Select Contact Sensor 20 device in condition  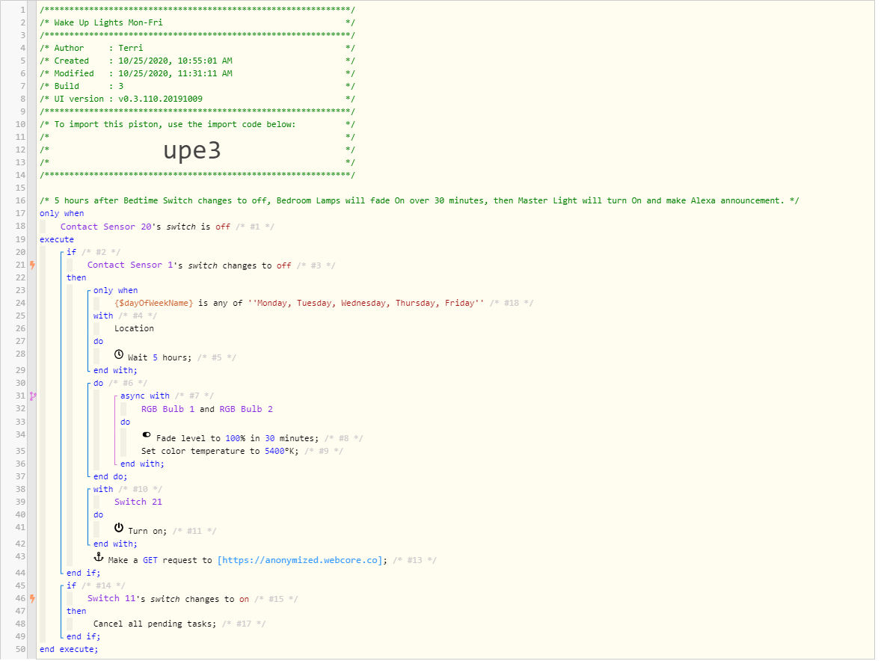tap(106, 227)
